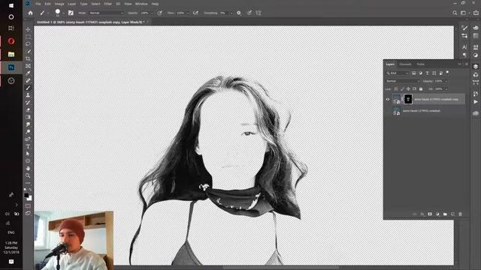
Task: Open the search icon in options bar
Action: point(455,13)
